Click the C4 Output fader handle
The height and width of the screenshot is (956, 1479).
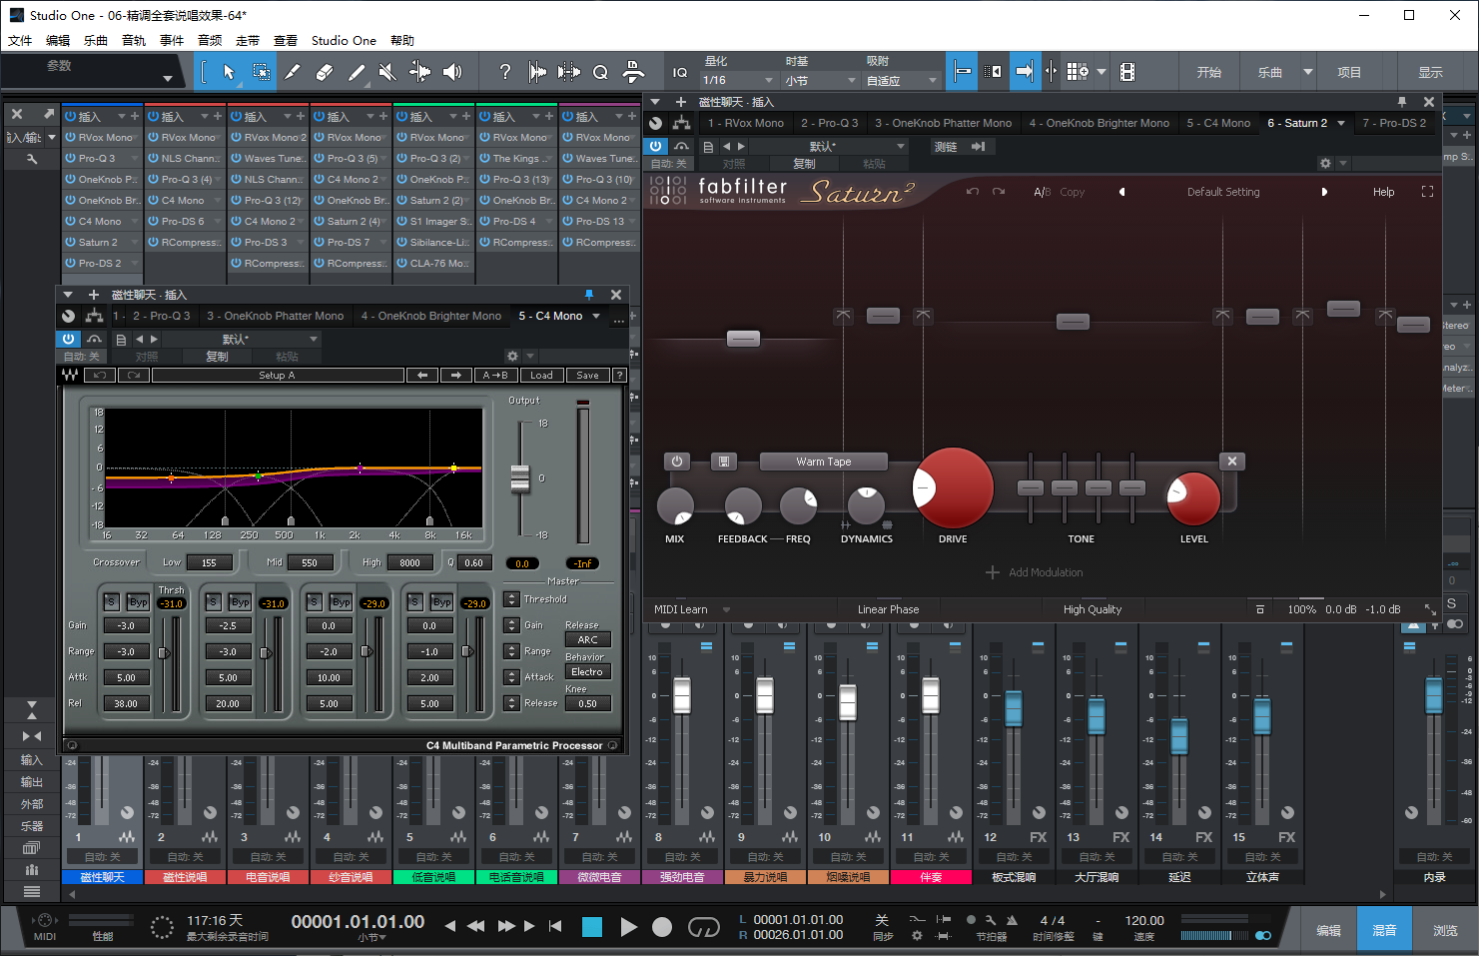click(x=520, y=478)
